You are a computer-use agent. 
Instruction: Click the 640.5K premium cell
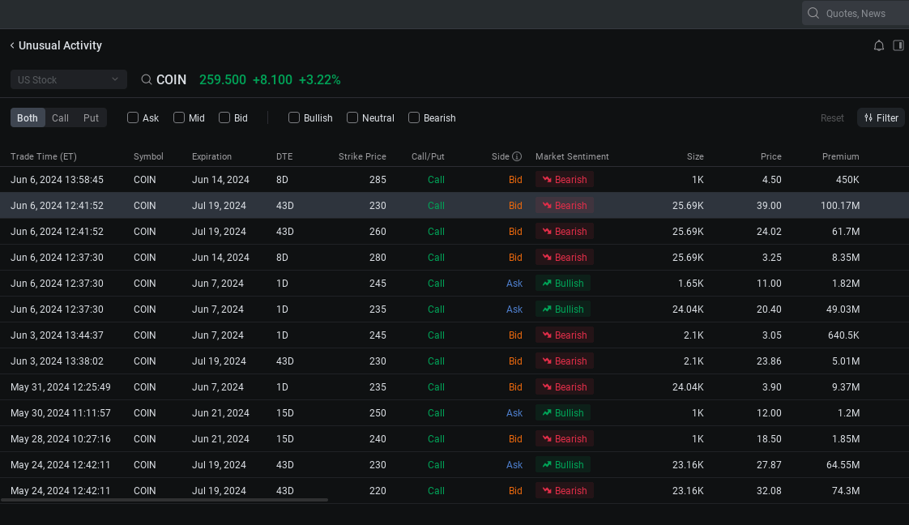pyautogui.click(x=843, y=335)
